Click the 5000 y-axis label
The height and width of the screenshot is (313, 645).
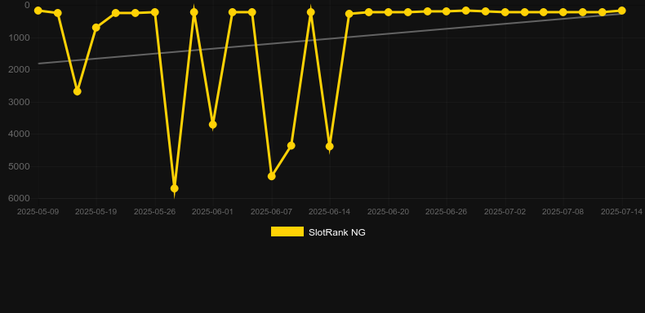point(20,166)
